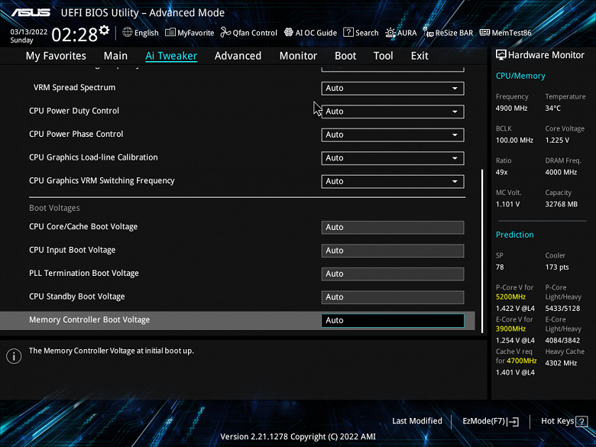Toggle ReSize BAR icon
Image resolution: width=596 pixels, height=447 pixels.
(x=429, y=32)
